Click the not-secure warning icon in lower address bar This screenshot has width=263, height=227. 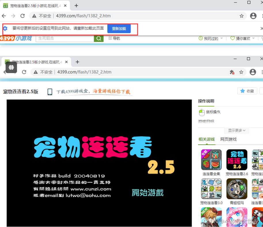pos(36,72)
